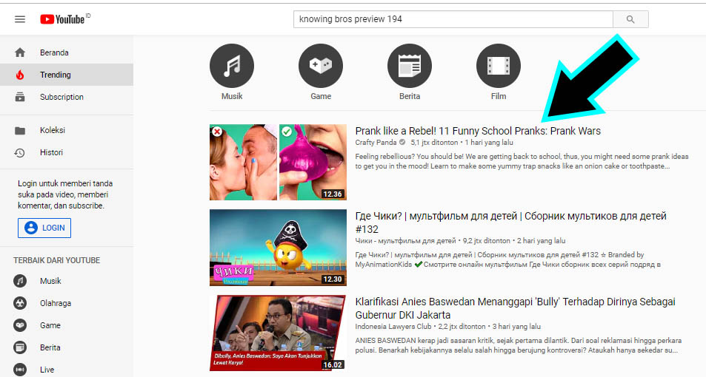
Task: Click the Musik icon under Terbaik dari YouTube
Action: pyautogui.click(x=20, y=281)
